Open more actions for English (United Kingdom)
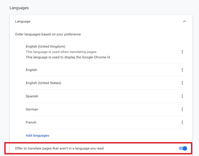199x156 pixels. pos(182,52)
